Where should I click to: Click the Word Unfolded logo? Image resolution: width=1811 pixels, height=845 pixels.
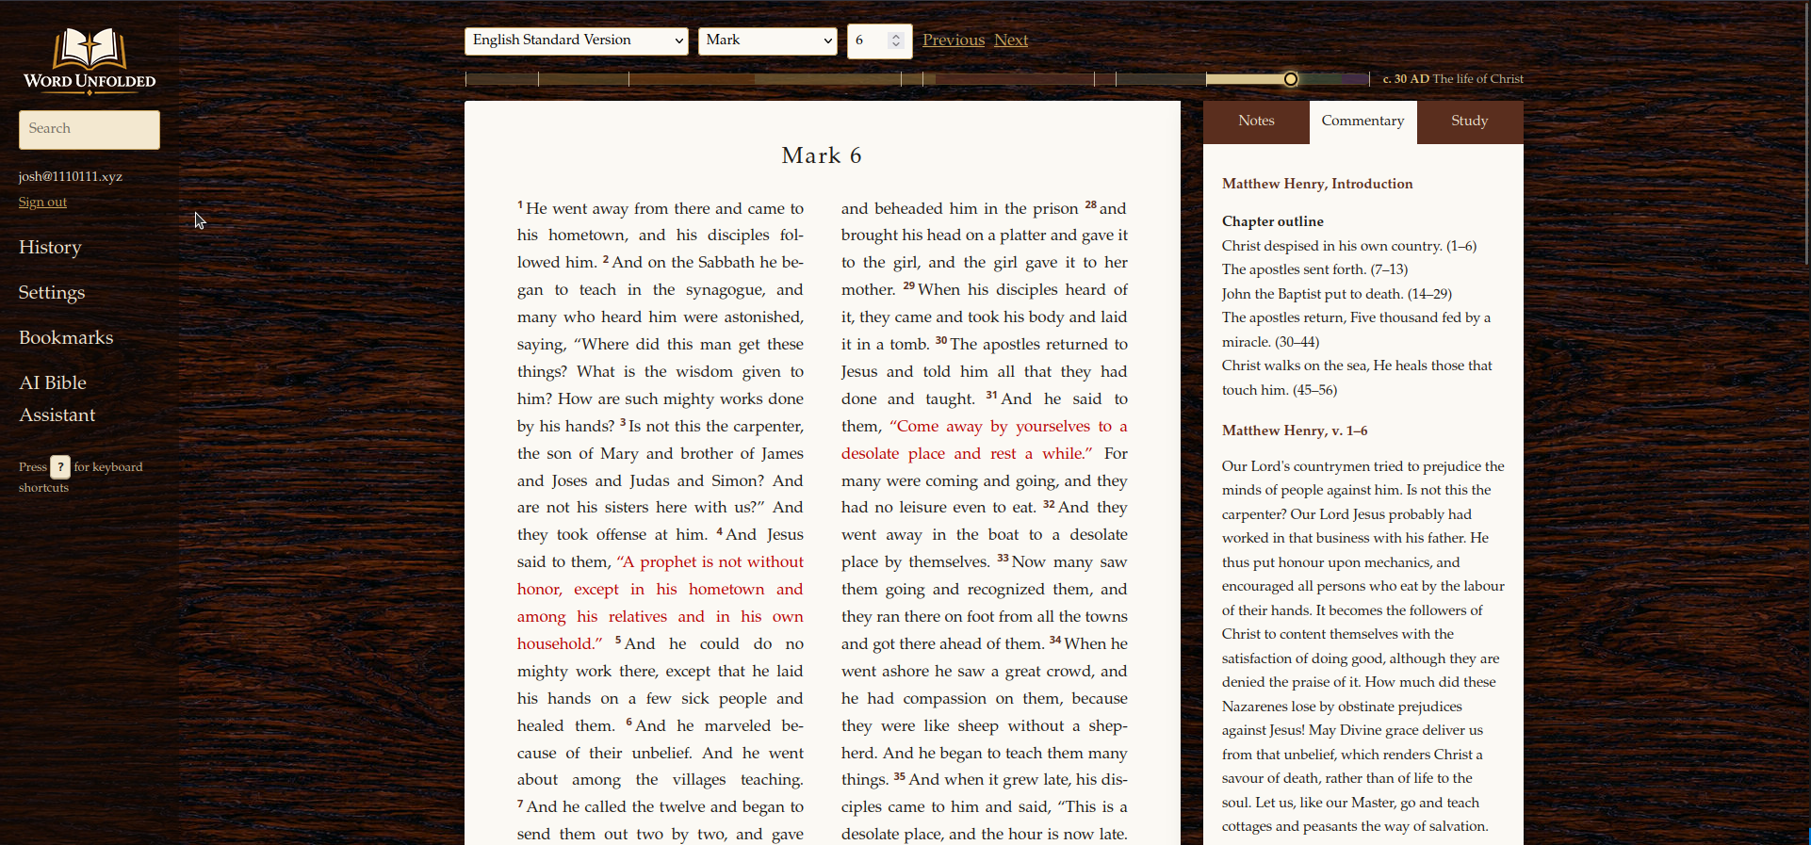pos(90,60)
